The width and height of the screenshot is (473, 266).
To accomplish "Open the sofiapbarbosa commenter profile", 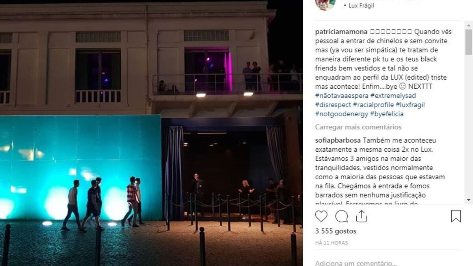I will [x=338, y=140].
